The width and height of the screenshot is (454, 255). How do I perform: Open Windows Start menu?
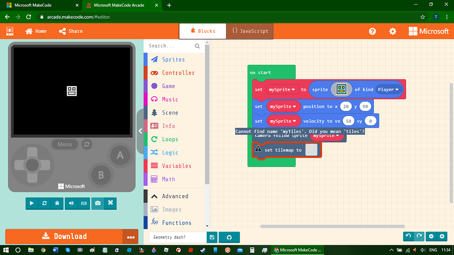[x=6, y=250]
